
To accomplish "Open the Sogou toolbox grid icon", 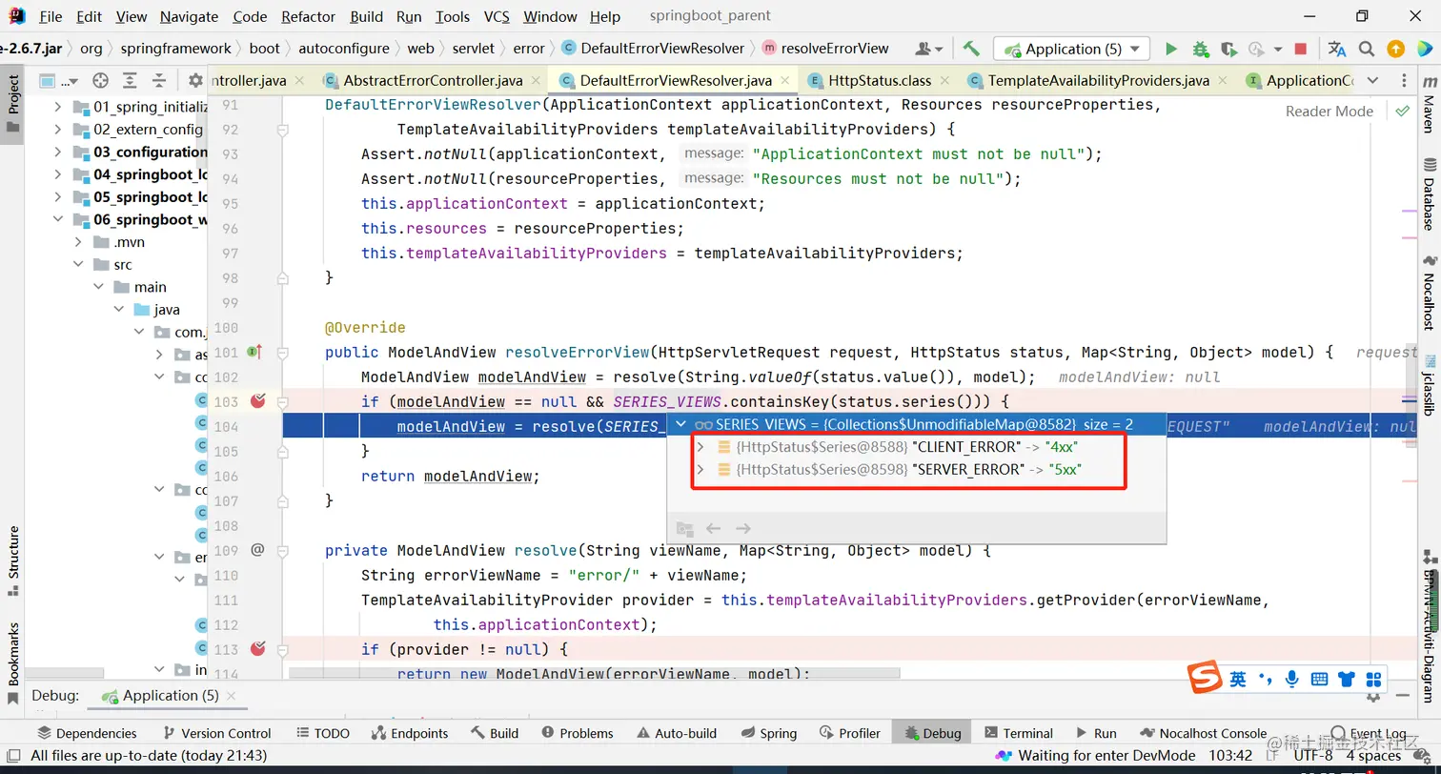I will point(1373,679).
